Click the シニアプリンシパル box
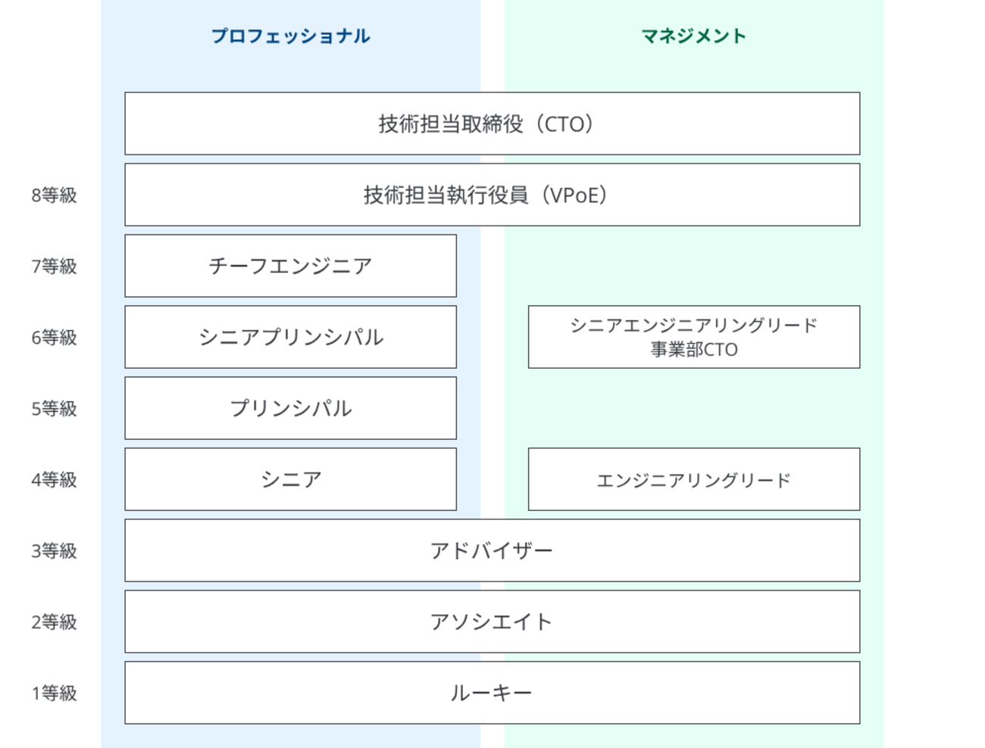 (x=291, y=337)
